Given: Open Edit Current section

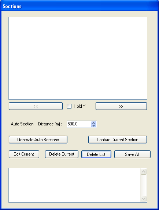Looking at the screenshot, I should [24, 154].
